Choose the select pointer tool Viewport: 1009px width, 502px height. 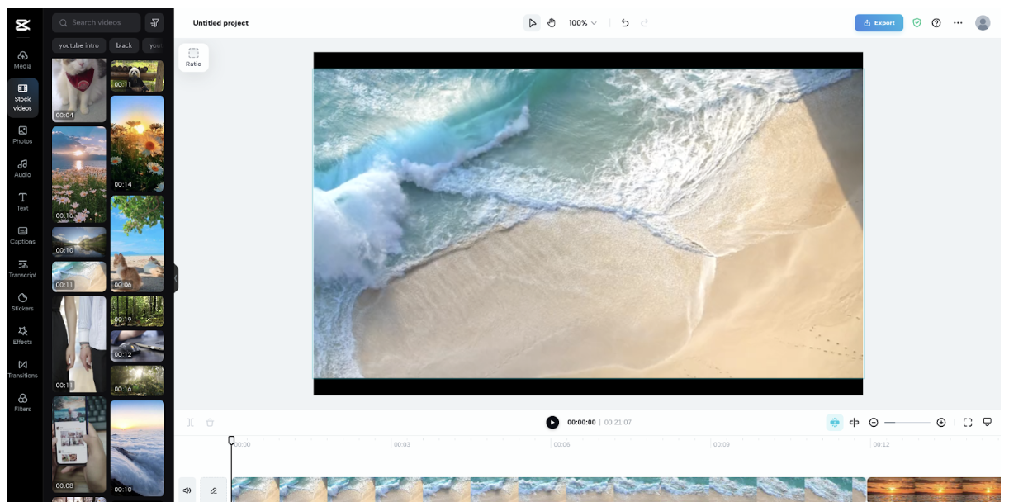(532, 23)
